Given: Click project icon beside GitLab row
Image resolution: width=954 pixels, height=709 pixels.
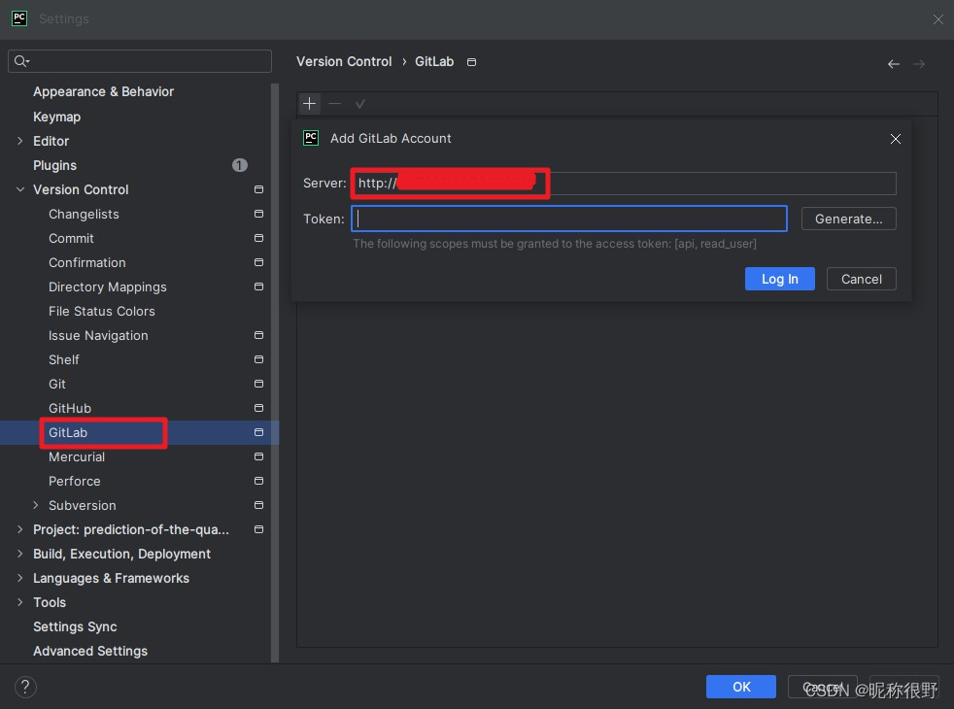Looking at the screenshot, I should point(258,432).
